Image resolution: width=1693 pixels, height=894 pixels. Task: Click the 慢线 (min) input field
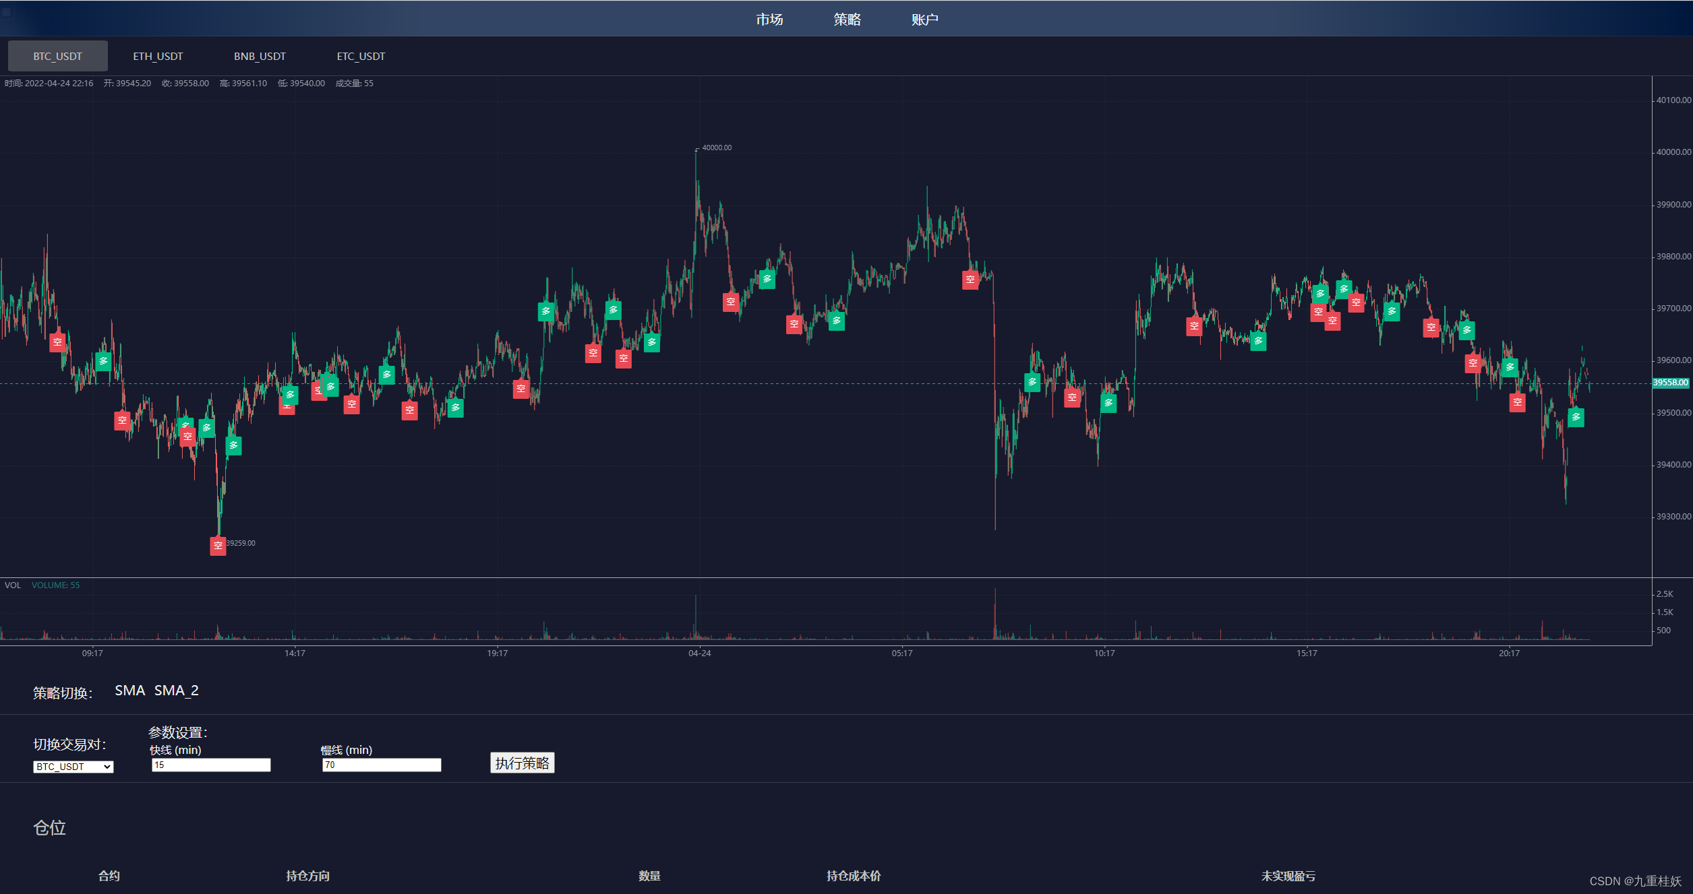382,765
